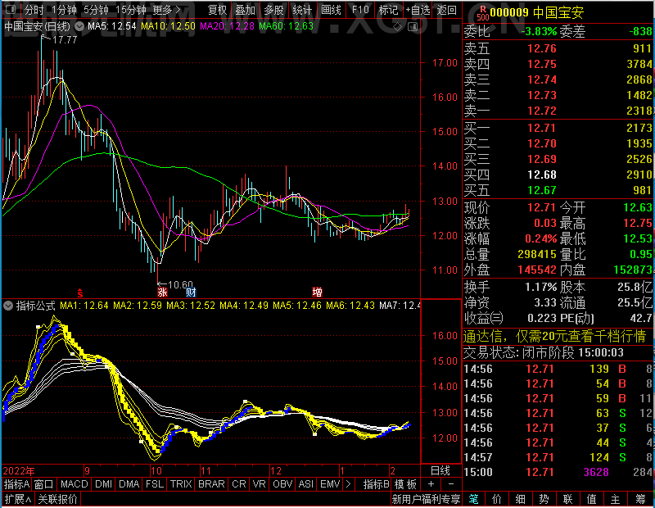The width and height of the screenshot is (655, 508).
Task: Activate the 画线 drawing tool
Action: click(x=331, y=10)
